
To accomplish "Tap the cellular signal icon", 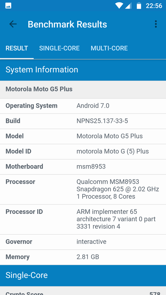I will click(128, 6).
